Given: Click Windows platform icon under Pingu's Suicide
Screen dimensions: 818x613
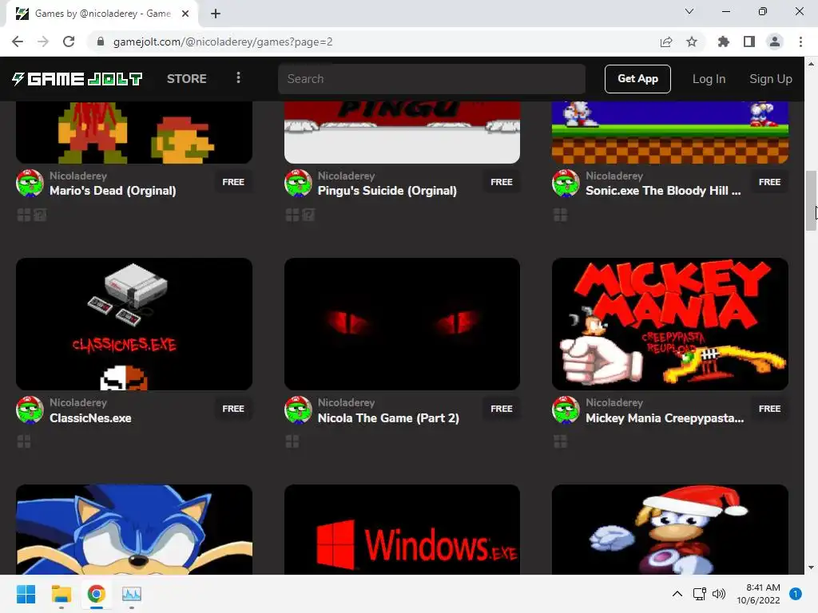Looking at the screenshot, I should (x=292, y=215).
